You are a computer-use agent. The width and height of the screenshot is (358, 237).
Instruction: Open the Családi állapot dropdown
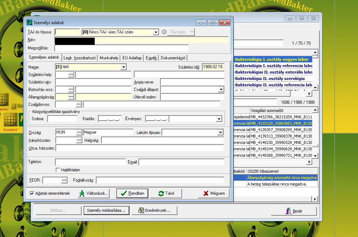tap(221, 90)
